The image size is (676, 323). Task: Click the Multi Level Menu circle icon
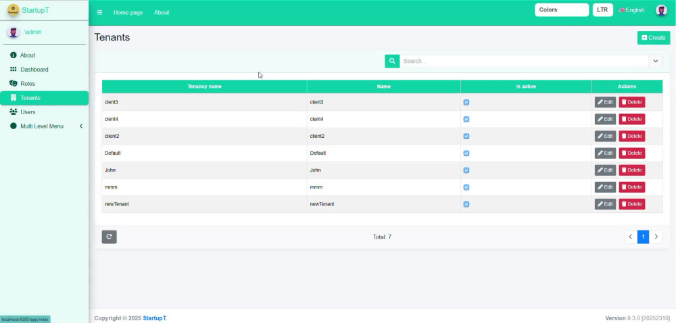(x=14, y=126)
